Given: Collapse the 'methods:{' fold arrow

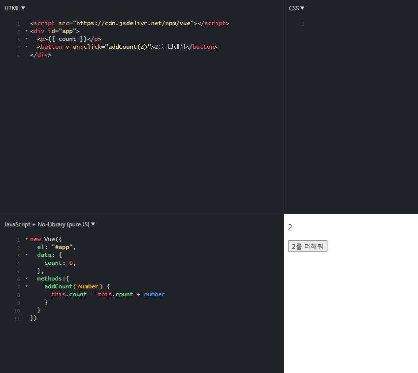Looking at the screenshot, I should pos(27,279).
